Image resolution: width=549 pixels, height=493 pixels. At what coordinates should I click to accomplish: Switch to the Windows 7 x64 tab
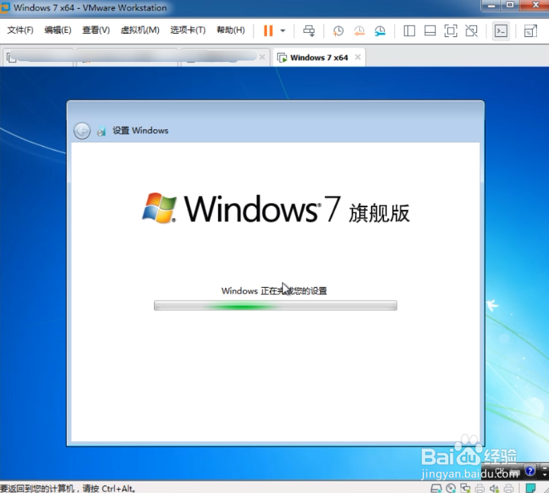pyautogui.click(x=318, y=58)
